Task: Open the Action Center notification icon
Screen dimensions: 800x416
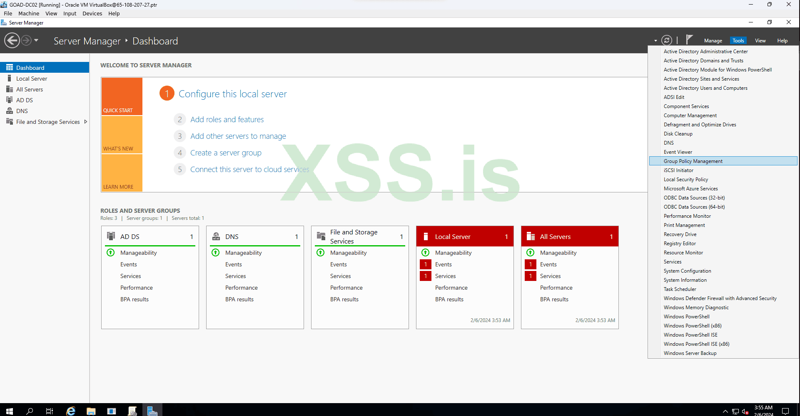Action: click(785, 411)
